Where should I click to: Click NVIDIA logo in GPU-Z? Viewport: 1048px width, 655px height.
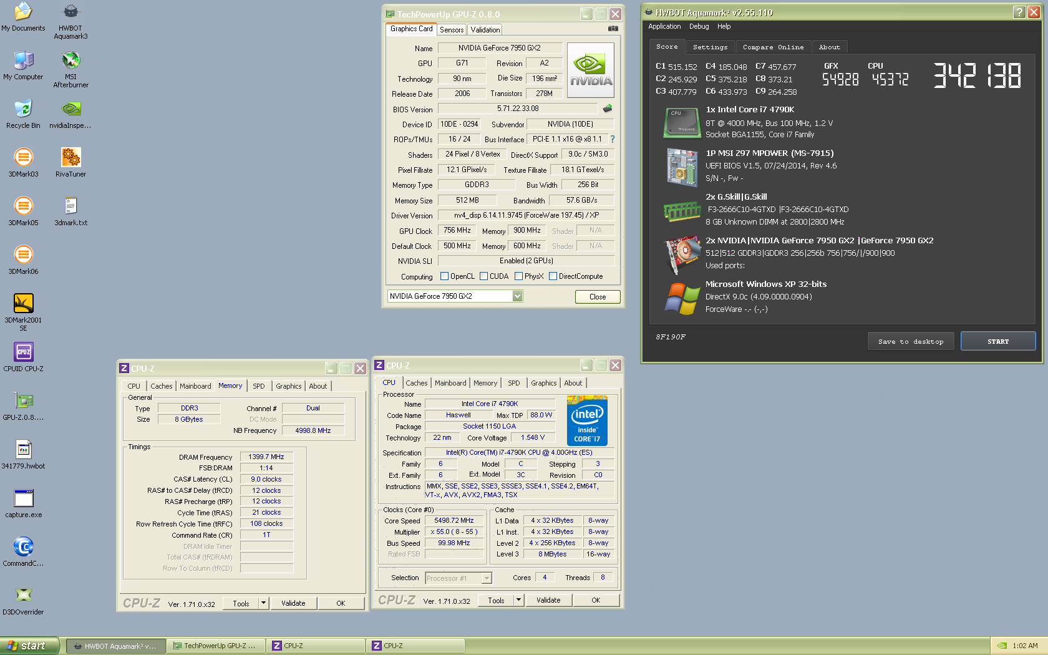point(591,70)
